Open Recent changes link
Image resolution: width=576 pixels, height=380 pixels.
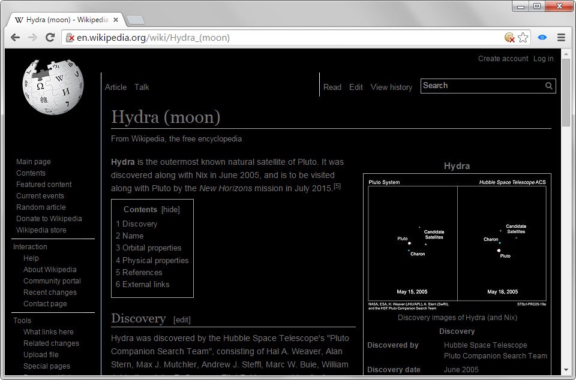50,292
